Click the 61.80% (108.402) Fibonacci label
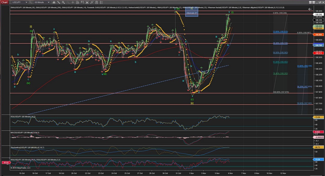The height and width of the screenshot is (176, 325). tap(280, 62)
